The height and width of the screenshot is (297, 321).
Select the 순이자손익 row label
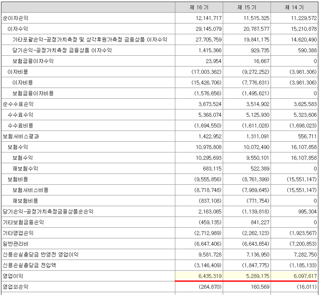pos(16,18)
